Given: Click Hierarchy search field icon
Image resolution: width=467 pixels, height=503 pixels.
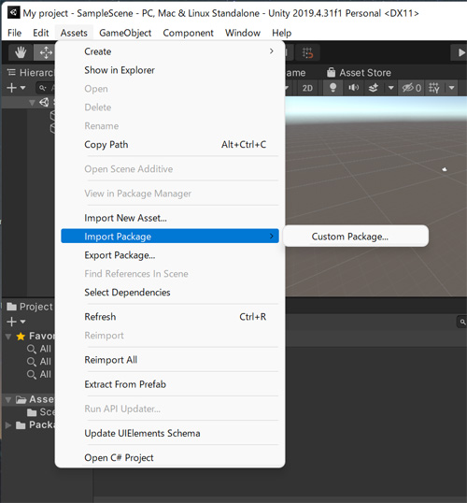Looking at the screenshot, I should pyautogui.click(x=43, y=88).
